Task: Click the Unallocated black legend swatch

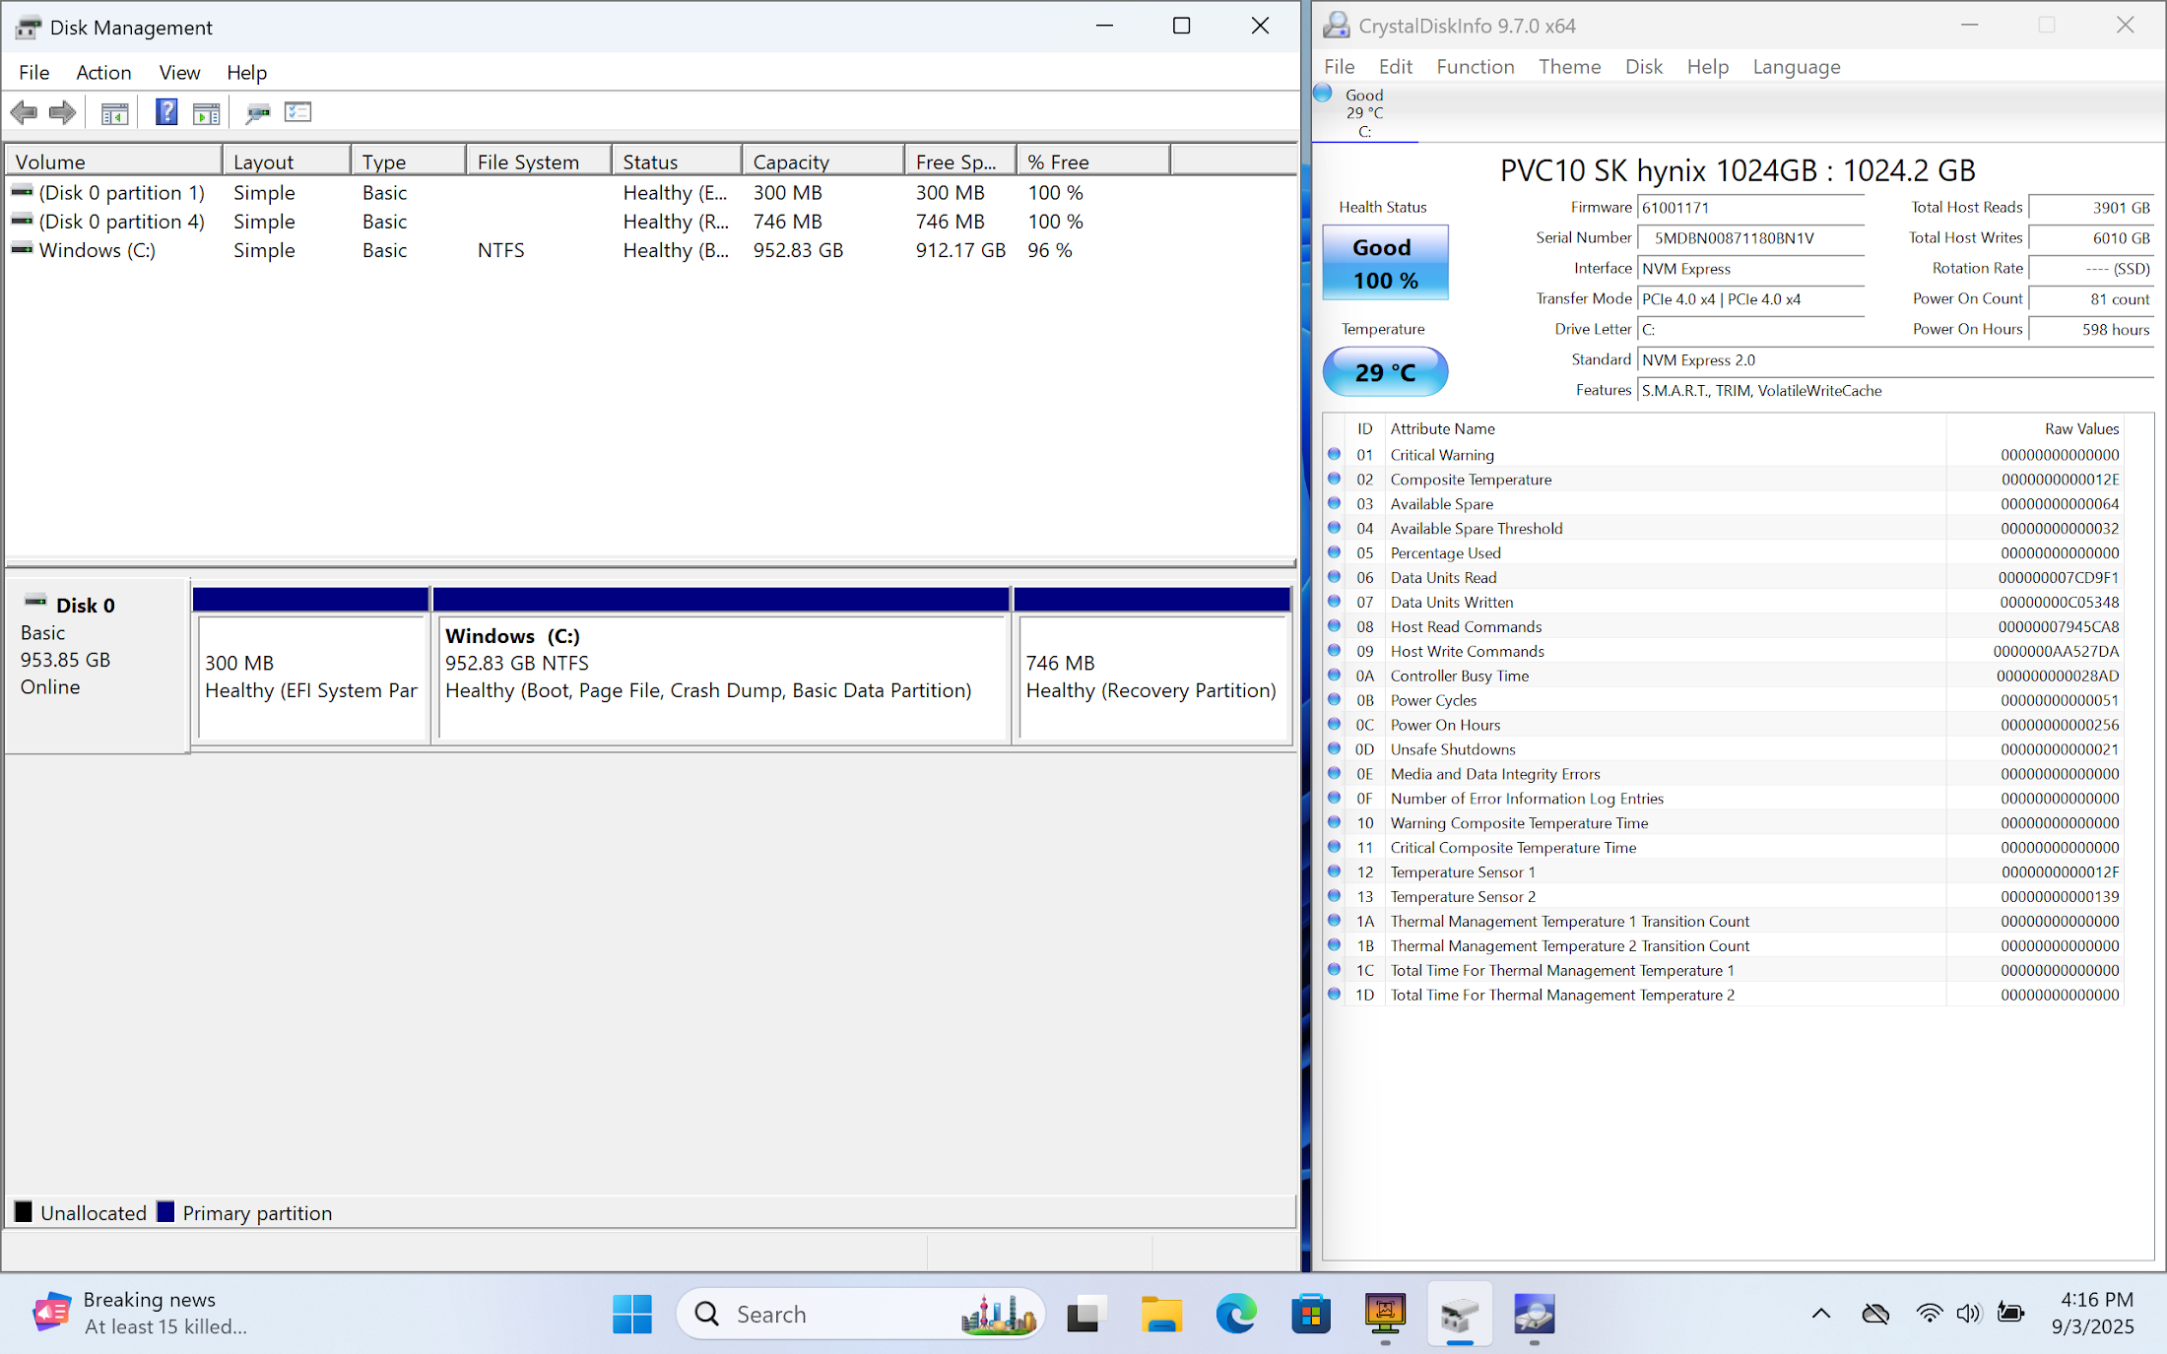Action: (x=24, y=1212)
